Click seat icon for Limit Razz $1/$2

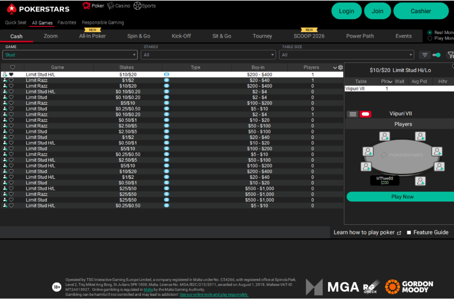pyautogui.click(x=5, y=80)
